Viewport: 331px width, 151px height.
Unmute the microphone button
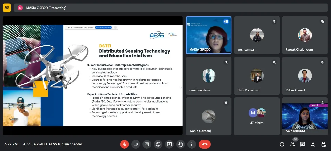point(124,144)
